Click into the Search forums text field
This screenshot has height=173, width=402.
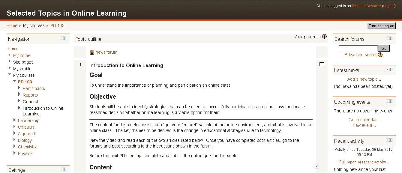tap(358, 48)
